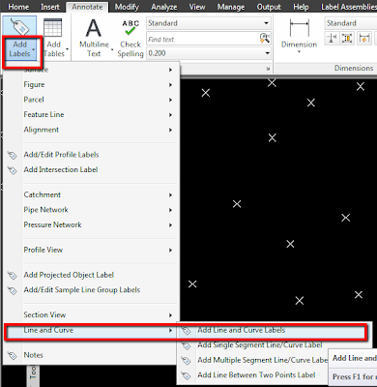
Task: Select the Multiline Text tool
Action: point(94,38)
